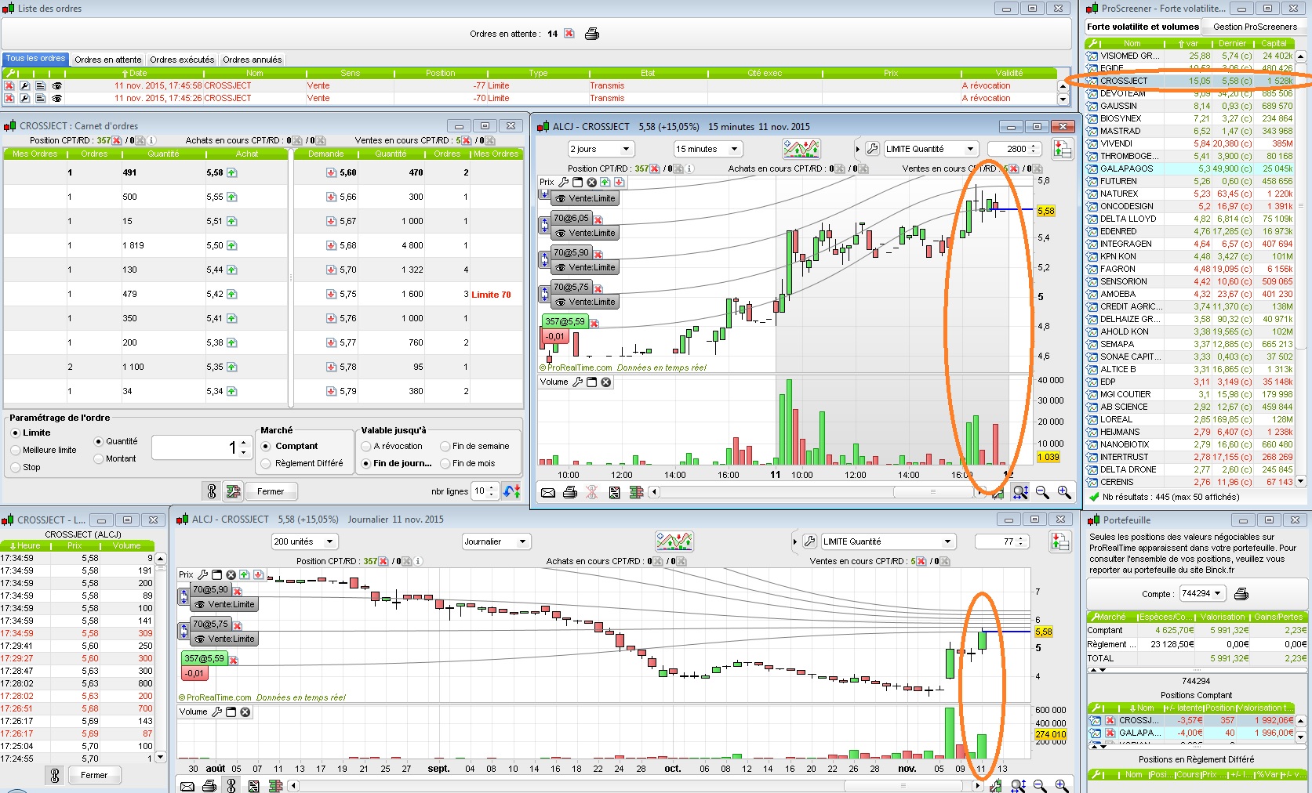Select the Limite order type
1312x793 pixels.
click(x=16, y=433)
